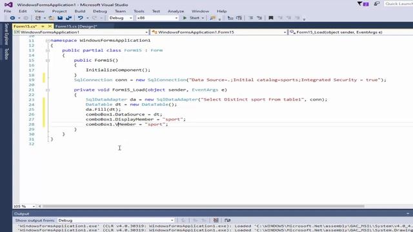413x232 pixels.
Task: Open the Project menu
Action: tap(59, 11)
